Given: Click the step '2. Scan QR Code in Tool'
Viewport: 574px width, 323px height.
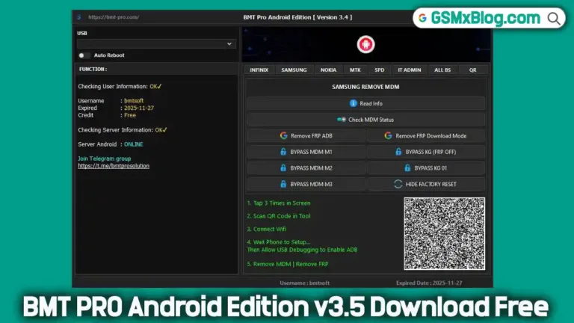Looking at the screenshot, I should tap(279, 216).
